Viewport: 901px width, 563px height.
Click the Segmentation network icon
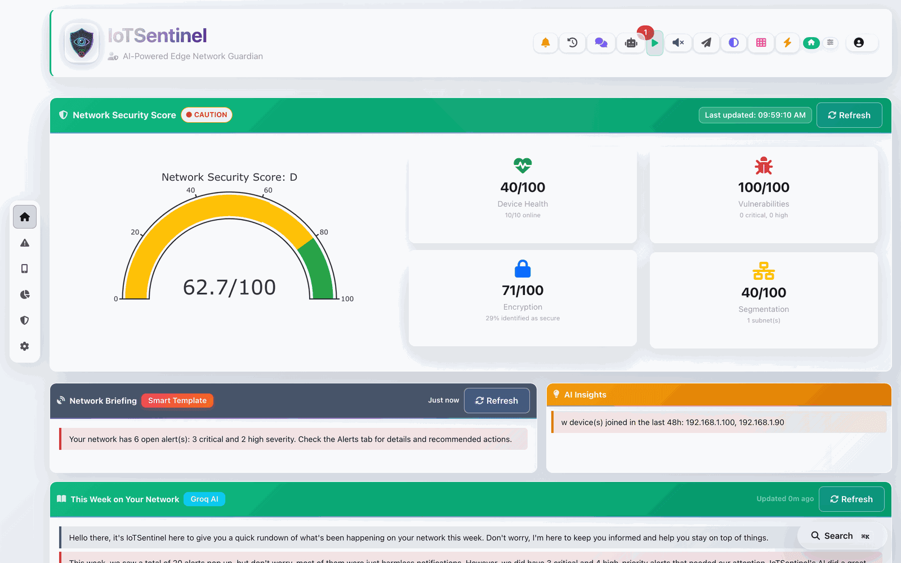coord(764,271)
